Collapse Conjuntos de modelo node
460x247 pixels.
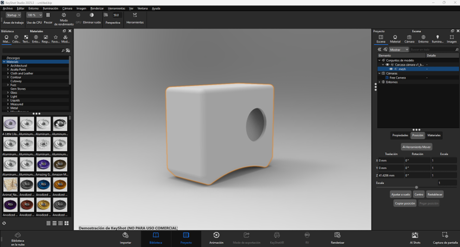coord(380,60)
